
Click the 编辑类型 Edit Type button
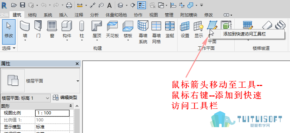coord(65,98)
